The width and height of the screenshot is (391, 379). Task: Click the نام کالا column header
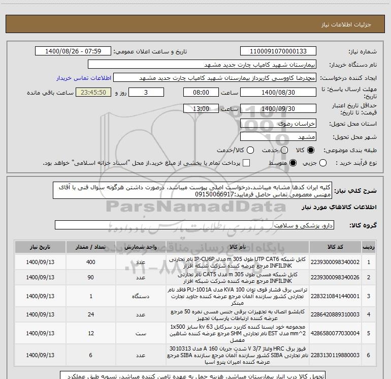pos(238,247)
